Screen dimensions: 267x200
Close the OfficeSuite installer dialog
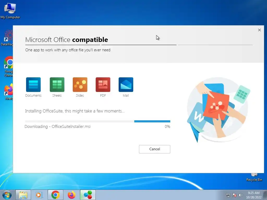pos(259,30)
